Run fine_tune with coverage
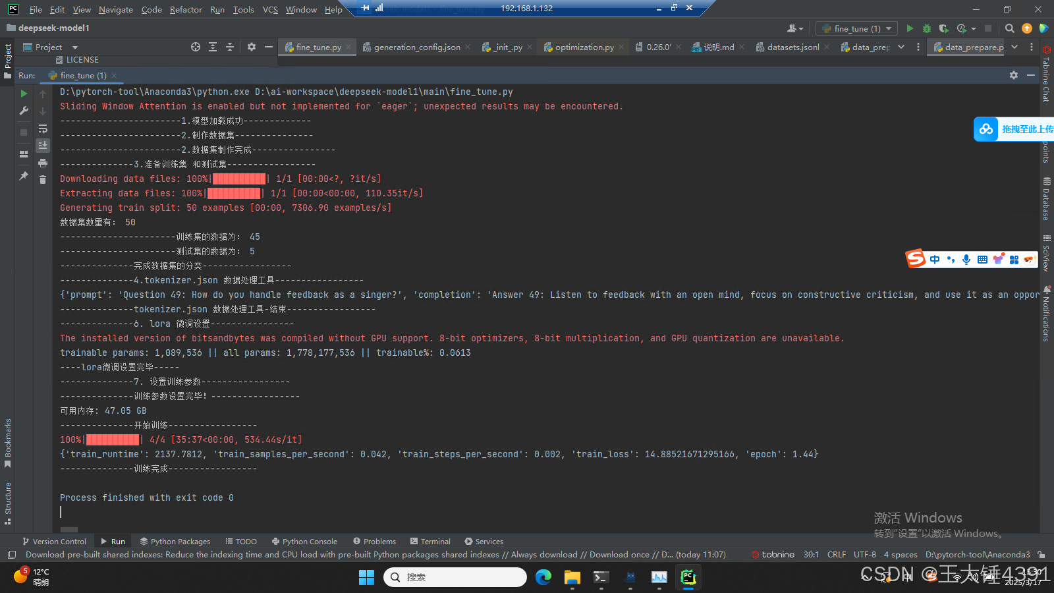This screenshot has width=1054, height=593. (945, 28)
